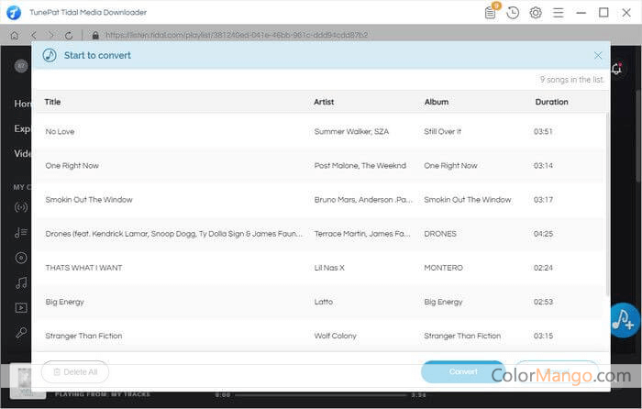This screenshot has height=409, width=642.
Task: Reload the page with refresh icon
Action: point(69,35)
